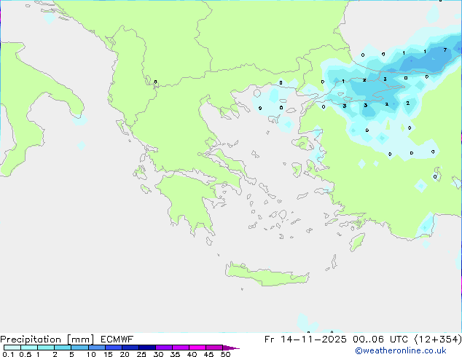Click the 30–35 mm purple legend swatch
462x357 pixels.
[164, 348]
